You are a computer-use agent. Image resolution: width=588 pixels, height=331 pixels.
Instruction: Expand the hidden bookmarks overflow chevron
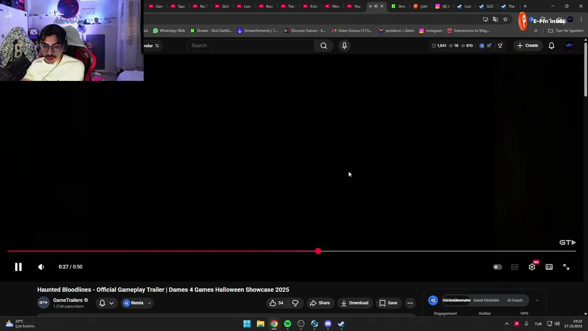[536, 31]
